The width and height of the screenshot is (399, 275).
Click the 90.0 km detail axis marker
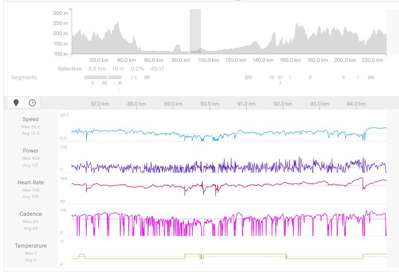click(x=210, y=104)
